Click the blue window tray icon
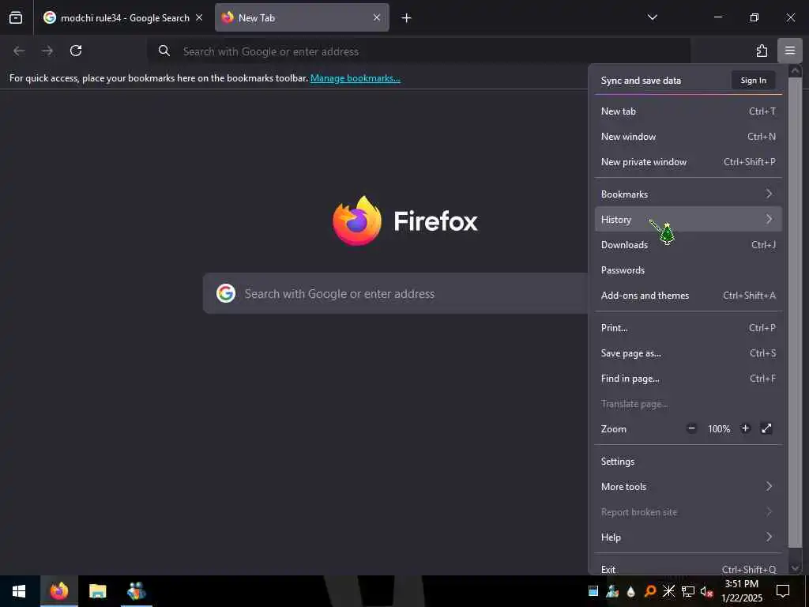The height and width of the screenshot is (607, 809). pos(593,591)
